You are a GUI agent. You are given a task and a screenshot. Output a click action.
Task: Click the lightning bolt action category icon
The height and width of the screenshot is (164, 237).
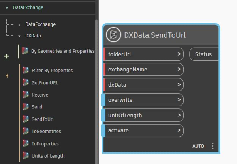tap(6, 76)
